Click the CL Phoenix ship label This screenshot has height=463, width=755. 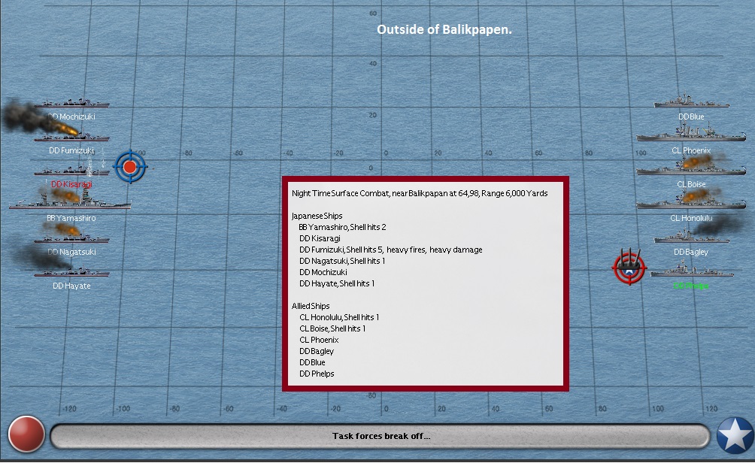(691, 150)
